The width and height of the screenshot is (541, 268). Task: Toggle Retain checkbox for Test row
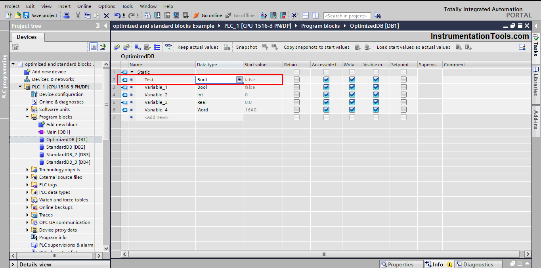296,80
